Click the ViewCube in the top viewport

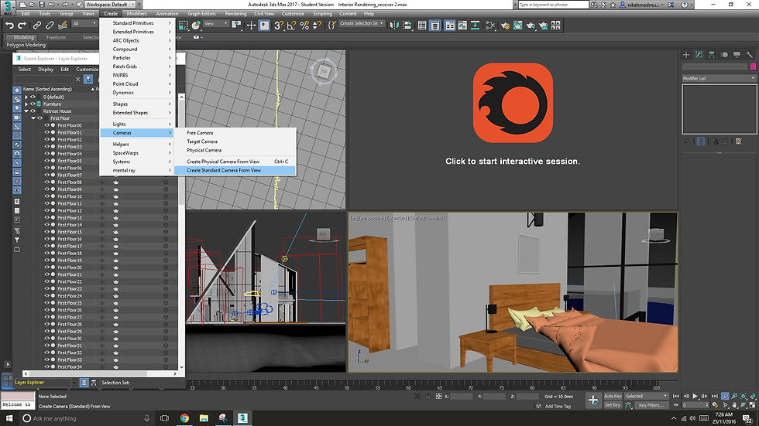point(323,72)
